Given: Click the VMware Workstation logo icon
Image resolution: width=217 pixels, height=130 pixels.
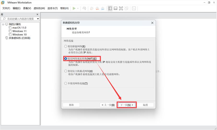Looking at the screenshot, I should click(x=3, y=3).
